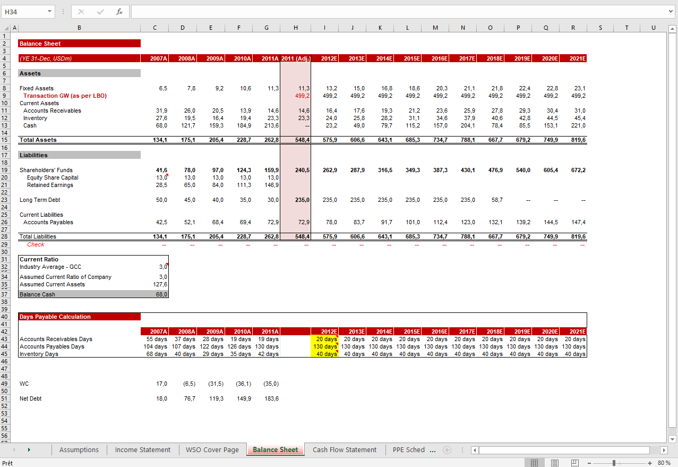Switch to Normal view in status bar
The image size is (678, 467).
click(535, 463)
